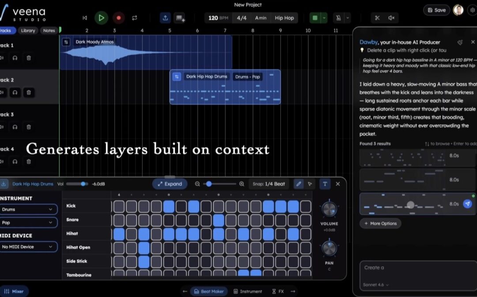
Task: Skip back to project start
Action: (x=85, y=18)
